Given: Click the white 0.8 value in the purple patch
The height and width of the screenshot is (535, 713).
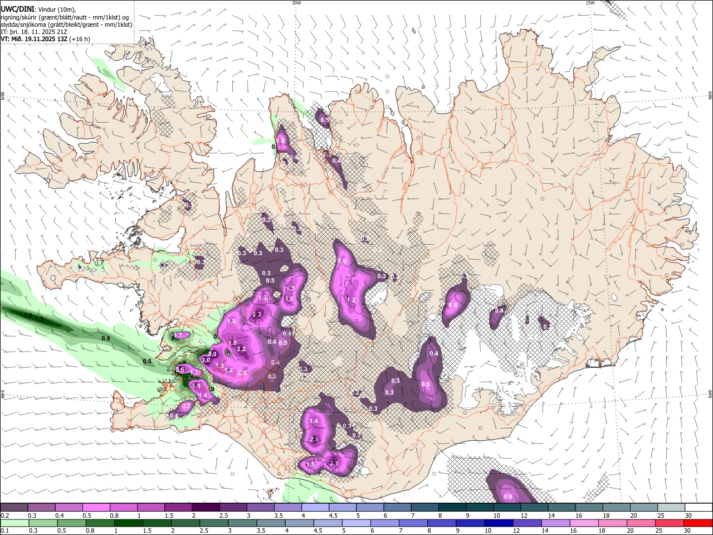Looking at the screenshot, I should (x=453, y=305).
